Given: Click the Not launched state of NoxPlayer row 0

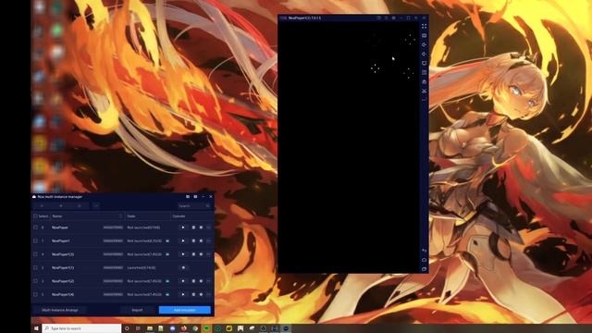Looking at the screenshot, I should [x=143, y=228].
